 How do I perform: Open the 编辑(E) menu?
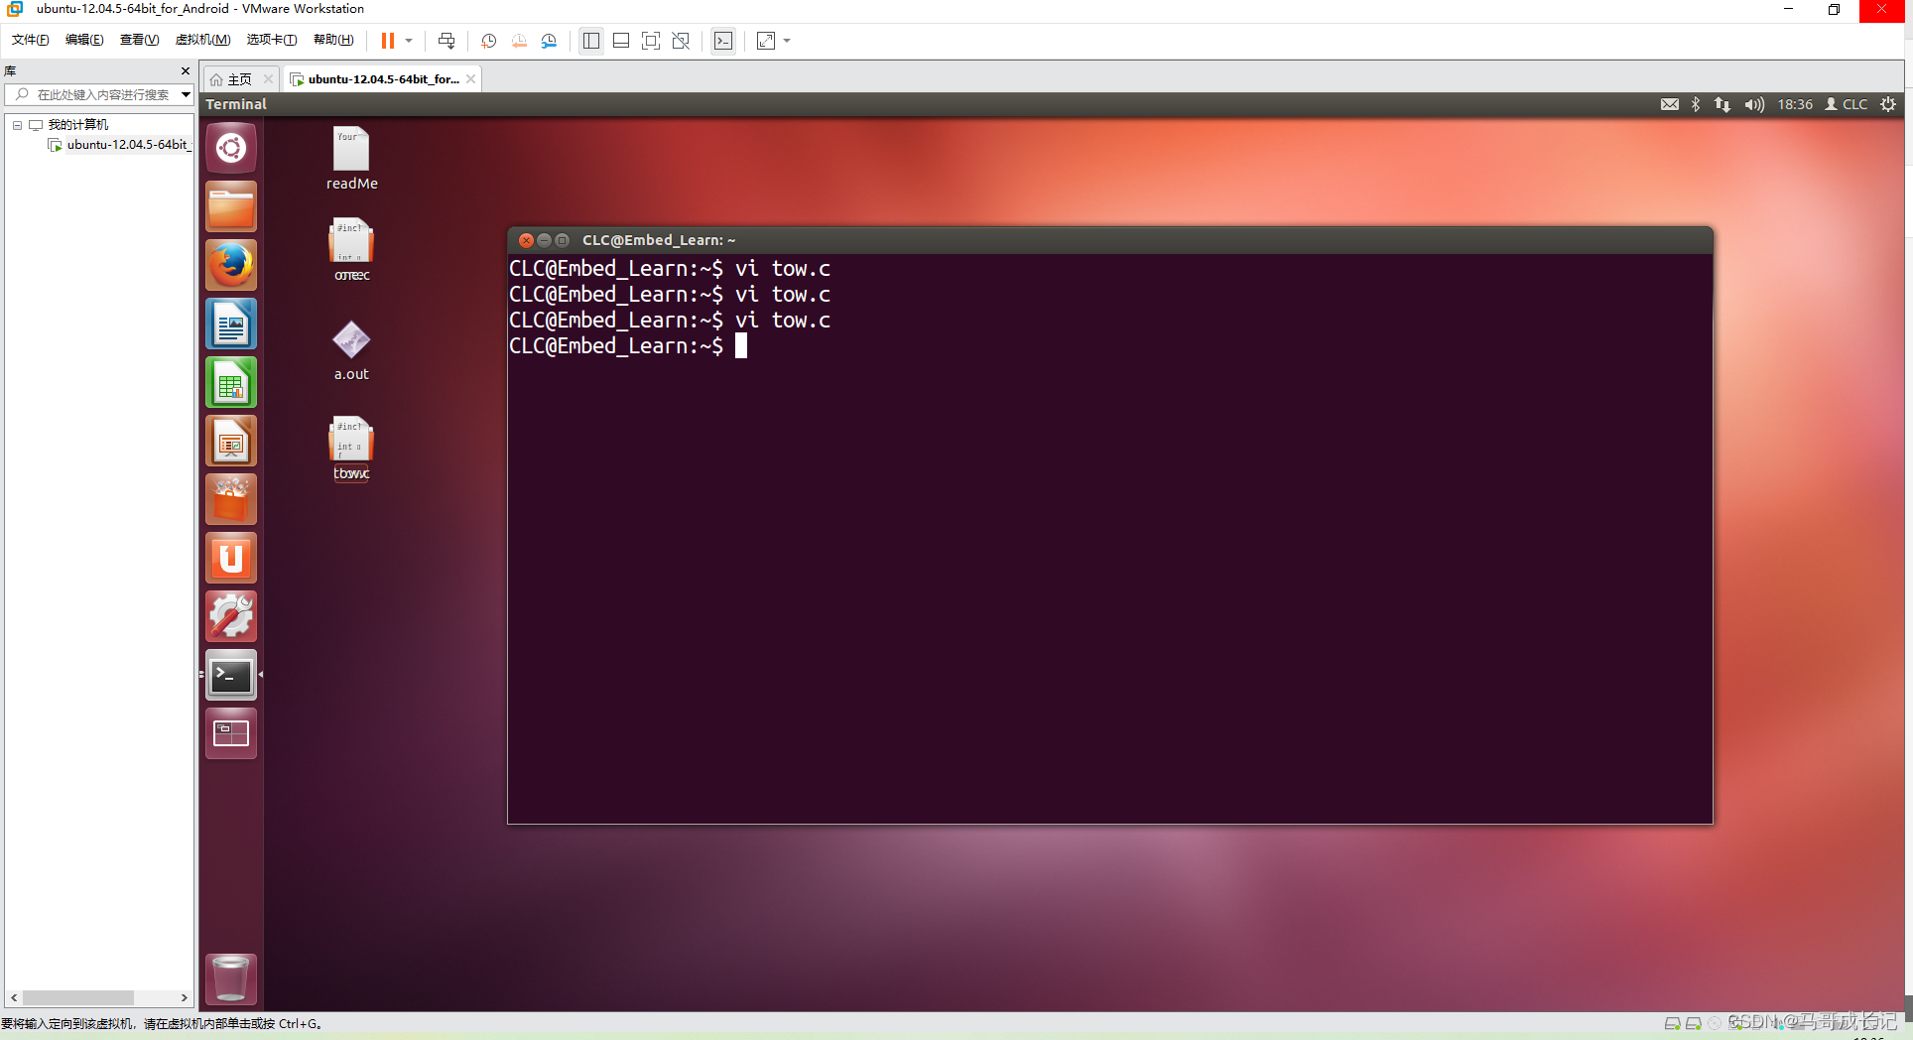click(84, 40)
